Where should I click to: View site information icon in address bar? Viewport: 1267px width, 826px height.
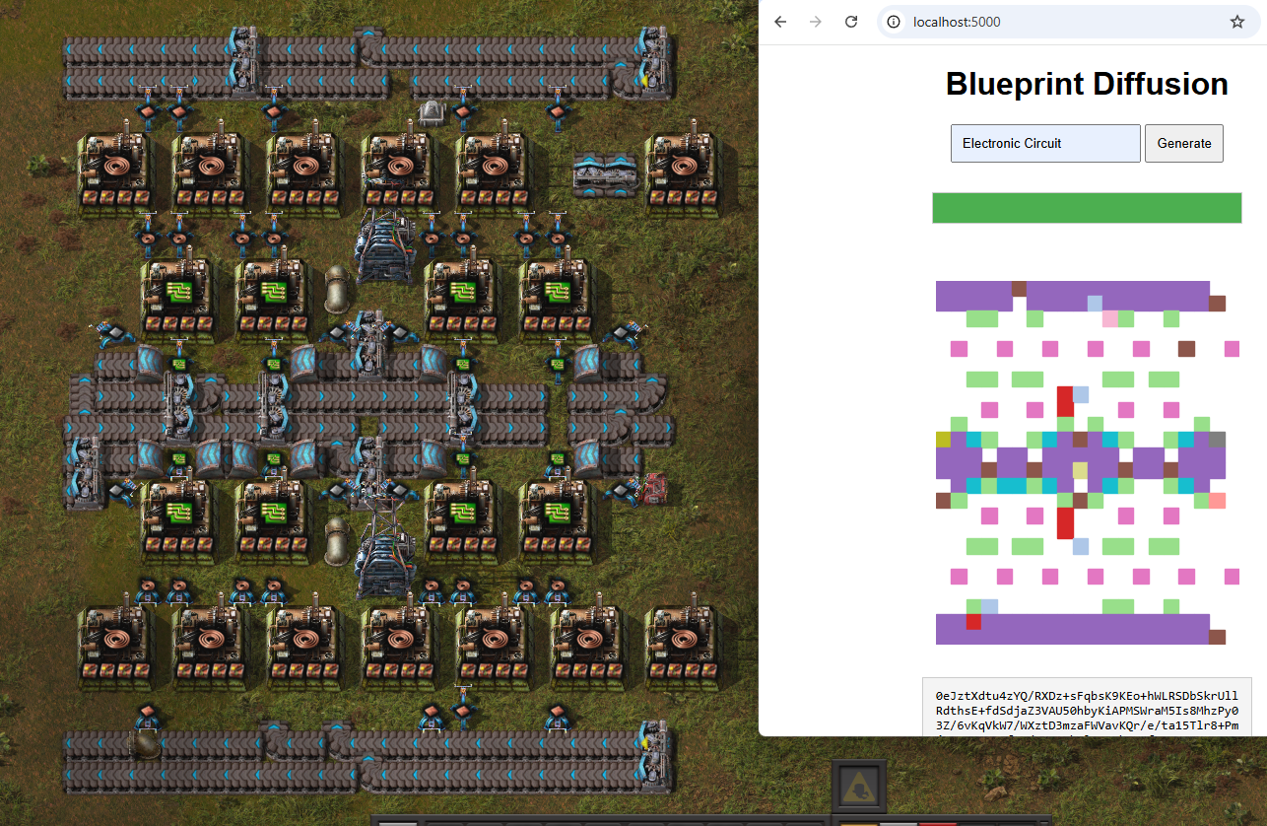(x=895, y=22)
